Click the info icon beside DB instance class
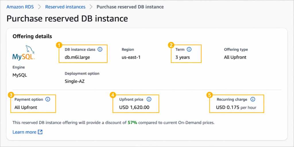 (x=100, y=49)
